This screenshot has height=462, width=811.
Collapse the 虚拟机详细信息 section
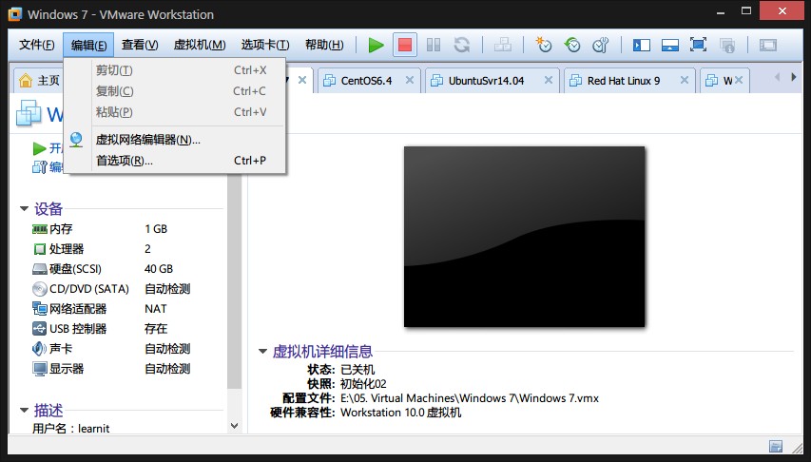[x=262, y=352]
